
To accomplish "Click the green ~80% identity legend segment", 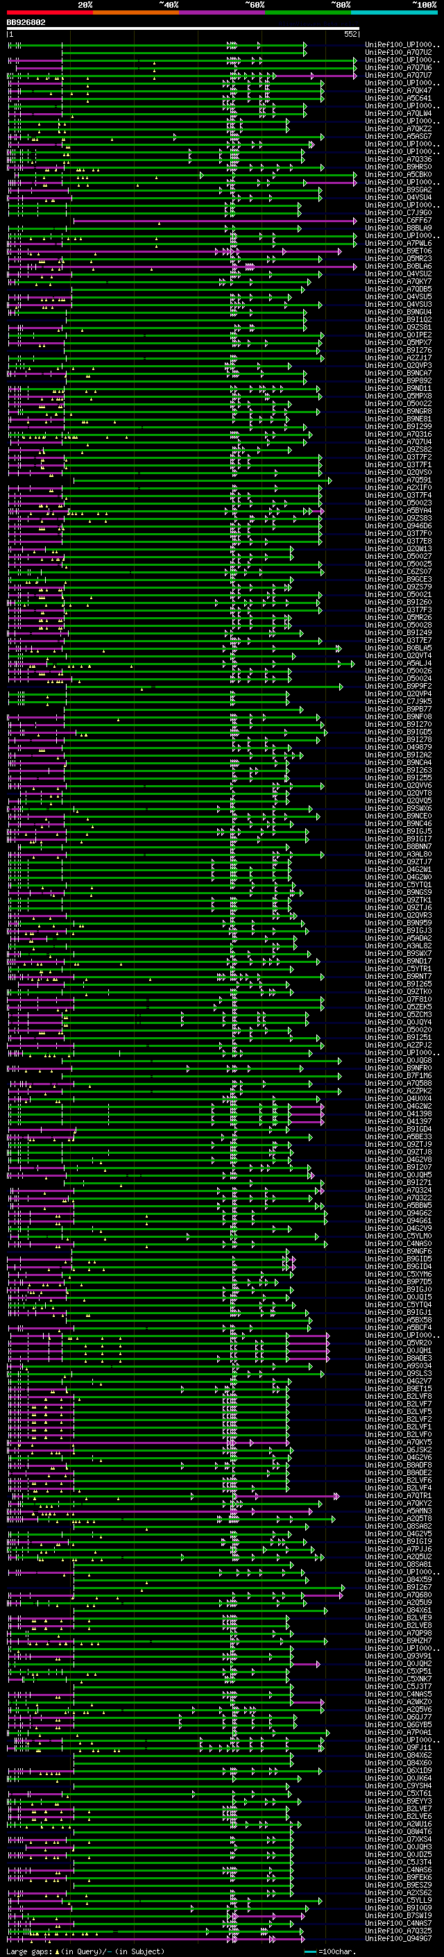I will 308,12.
